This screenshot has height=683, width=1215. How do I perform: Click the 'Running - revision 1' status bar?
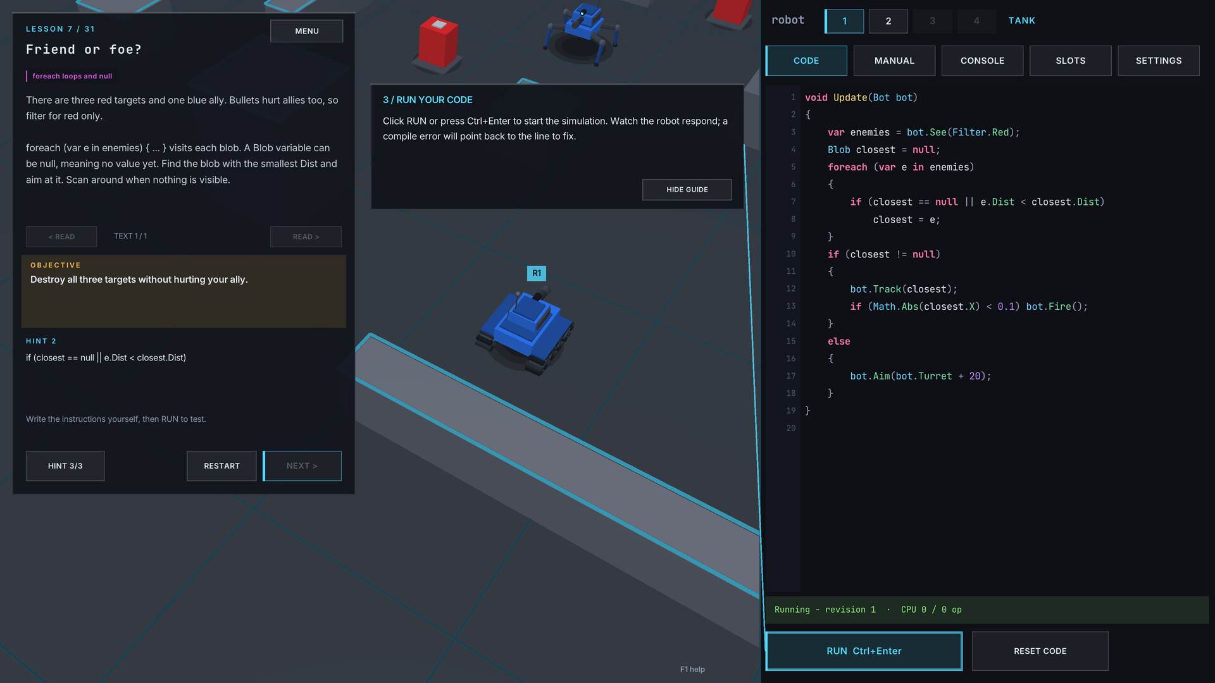[x=987, y=610]
